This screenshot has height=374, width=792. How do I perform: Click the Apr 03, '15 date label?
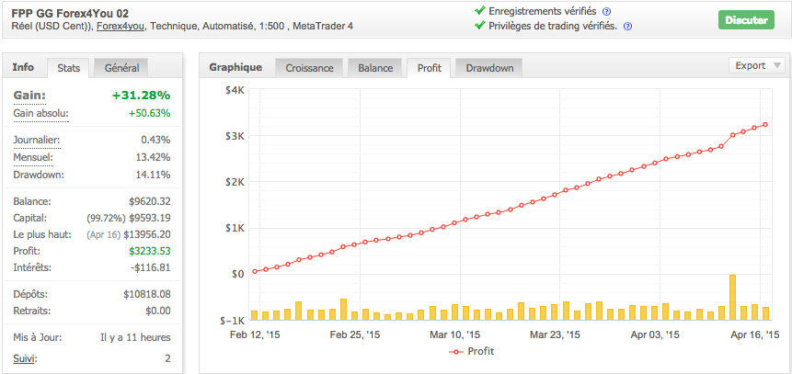[x=655, y=334]
